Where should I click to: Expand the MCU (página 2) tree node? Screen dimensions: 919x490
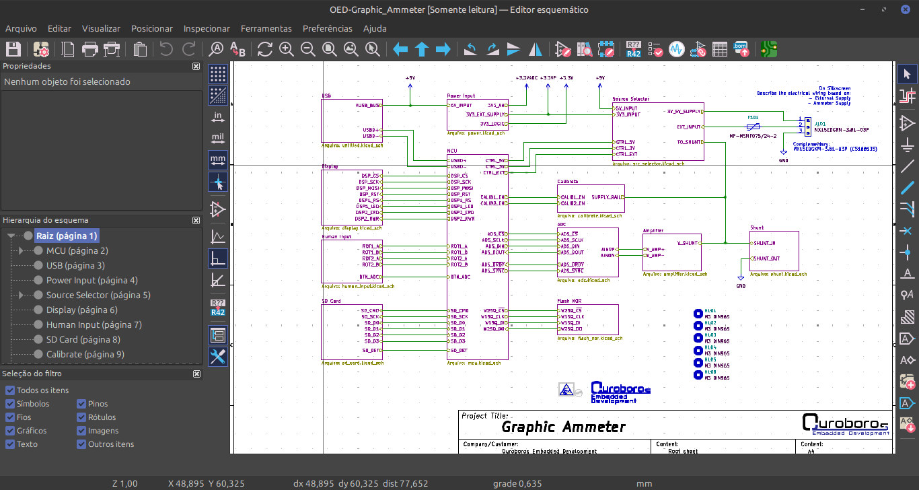(21, 251)
